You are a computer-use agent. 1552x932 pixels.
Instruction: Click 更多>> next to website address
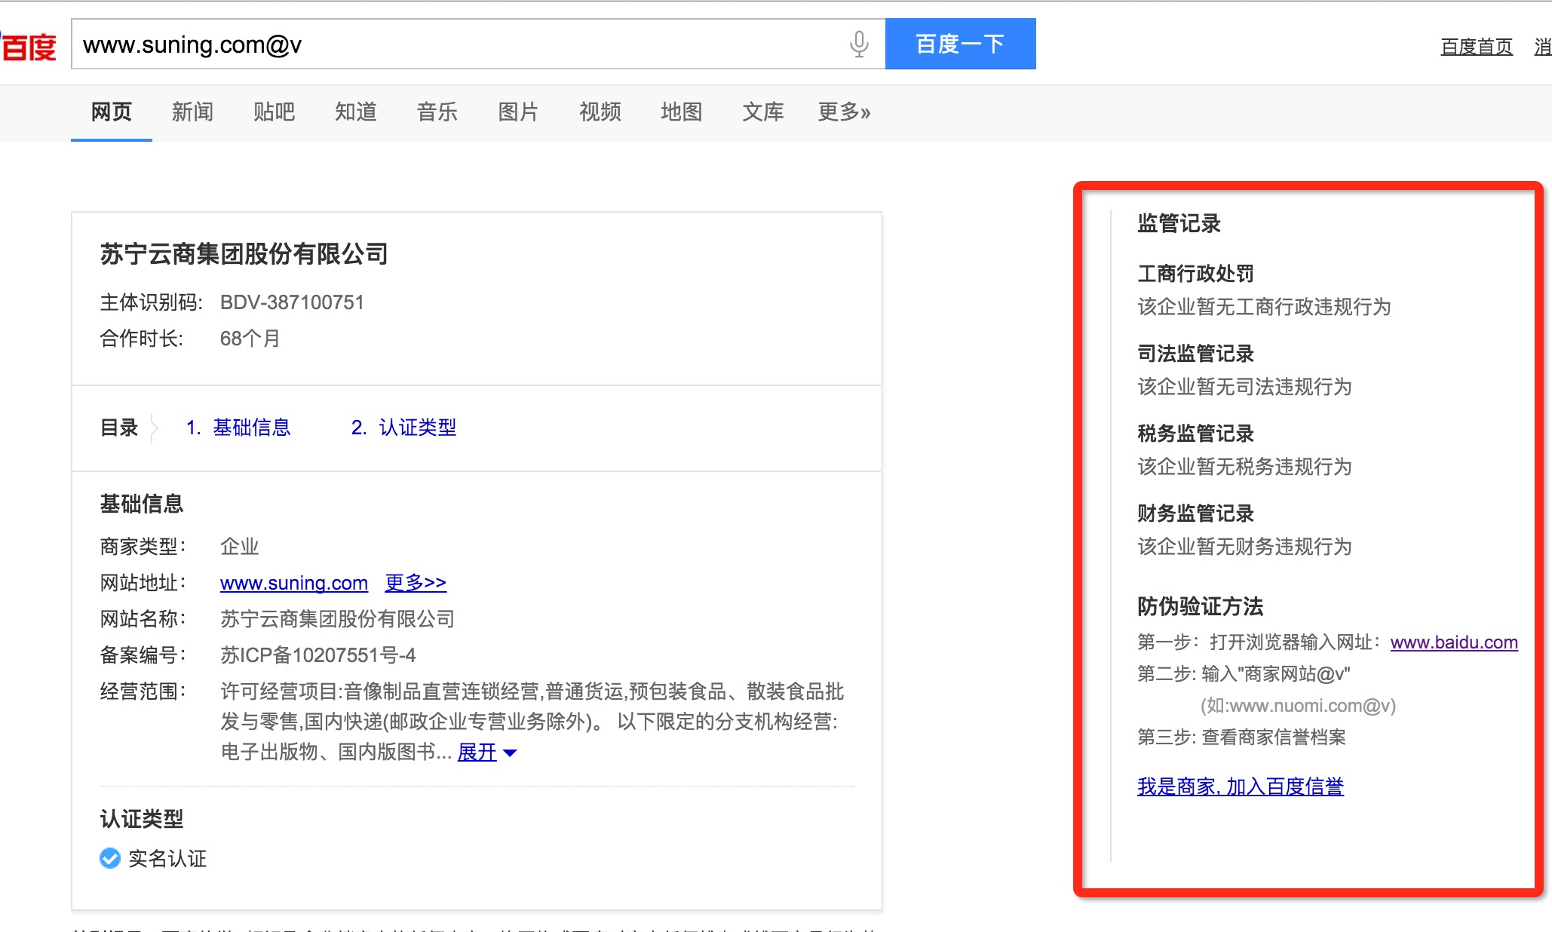click(416, 583)
